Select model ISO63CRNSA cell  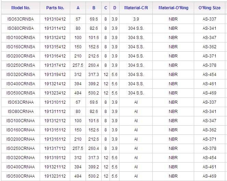(21, 19)
